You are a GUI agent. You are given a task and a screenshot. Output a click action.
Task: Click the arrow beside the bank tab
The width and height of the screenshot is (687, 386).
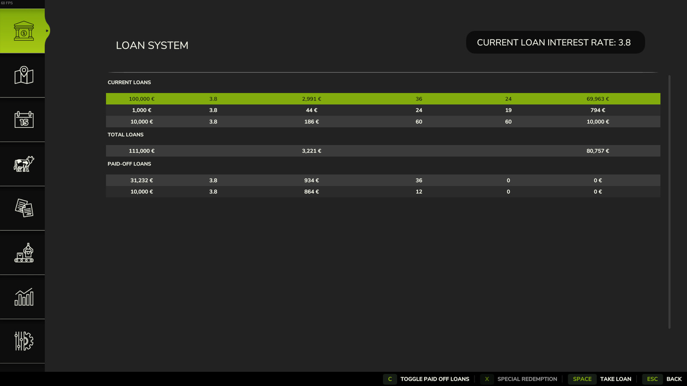(x=47, y=31)
